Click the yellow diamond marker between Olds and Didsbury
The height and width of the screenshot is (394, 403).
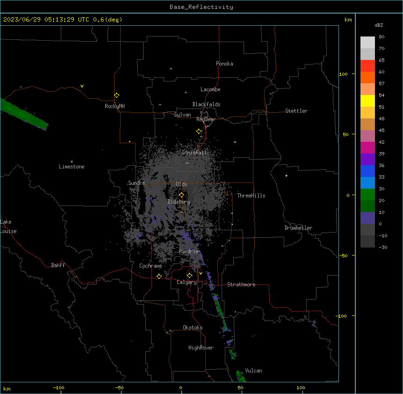click(181, 195)
